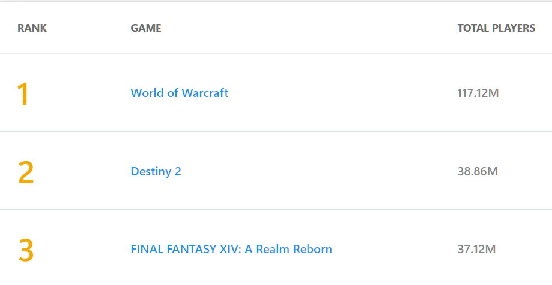Click the rank number 1
Screen dimensions: 552x285
23,95
